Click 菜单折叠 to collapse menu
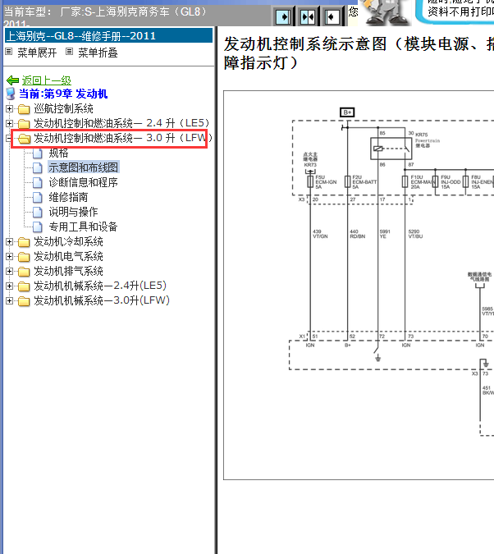Screen dimensions: 494x554 pyautogui.click(x=98, y=53)
